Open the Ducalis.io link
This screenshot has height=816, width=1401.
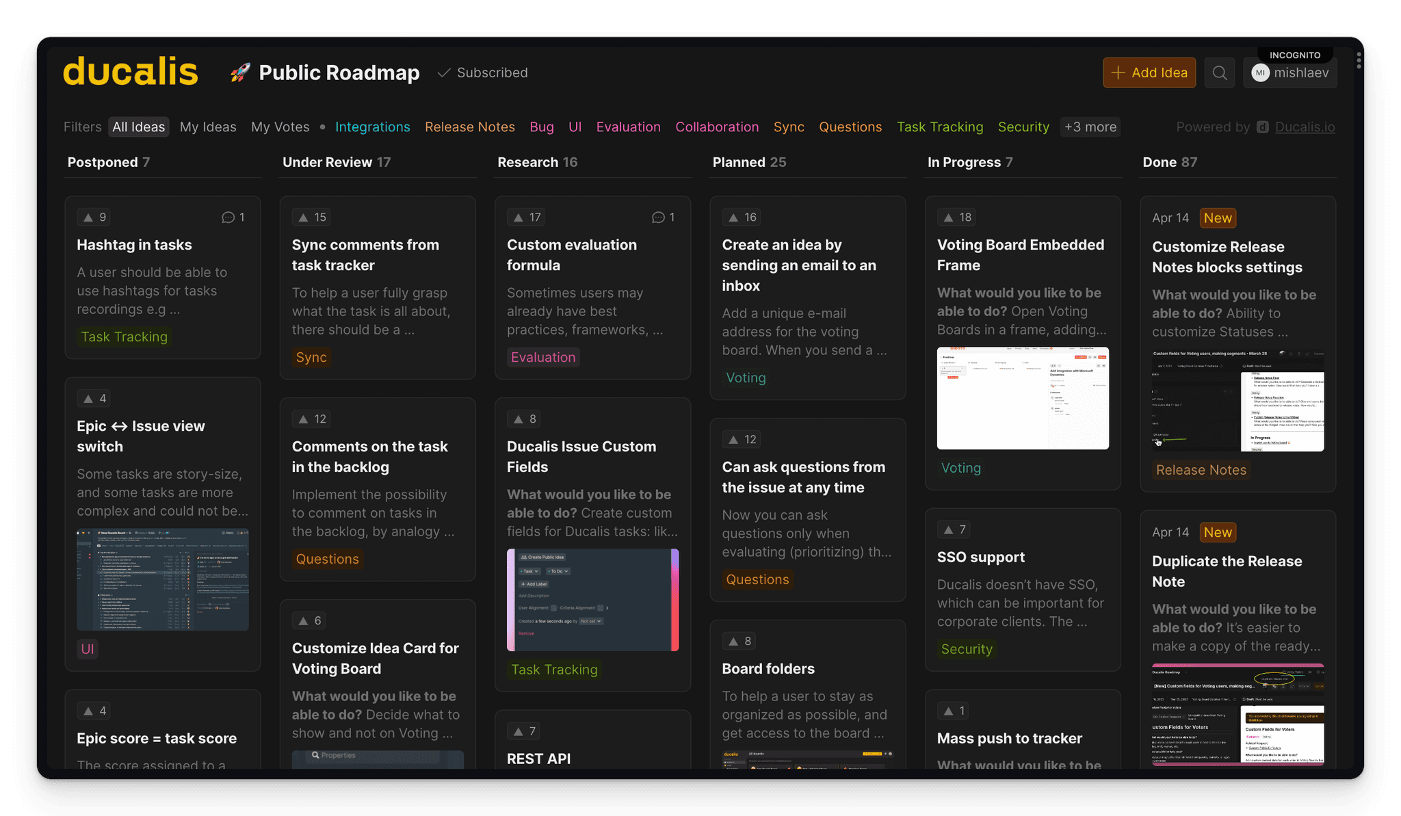pyautogui.click(x=1305, y=127)
